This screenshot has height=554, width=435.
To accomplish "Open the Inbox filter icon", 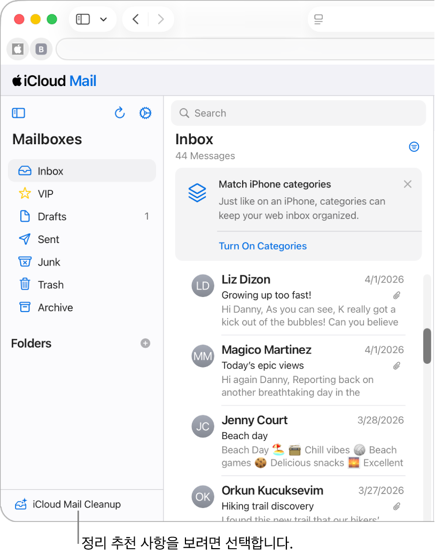I will pyautogui.click(x=414, y=146).
